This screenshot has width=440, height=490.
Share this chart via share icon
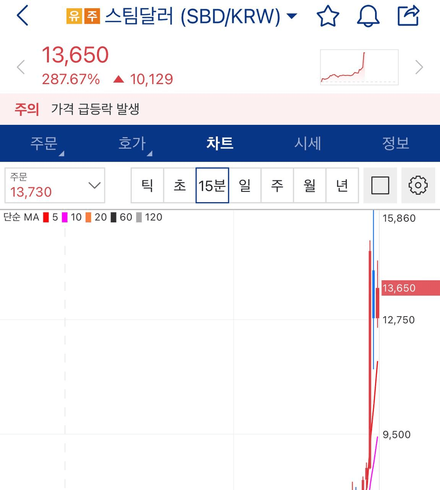(x=408, y=16)
